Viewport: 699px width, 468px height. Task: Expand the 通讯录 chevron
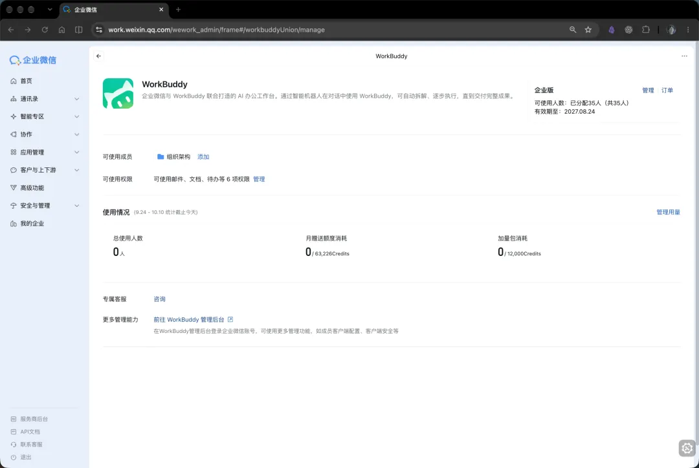click(76, 99)
